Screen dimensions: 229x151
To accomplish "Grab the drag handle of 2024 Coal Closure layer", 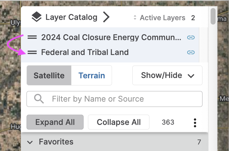I will tap(32, 38).
